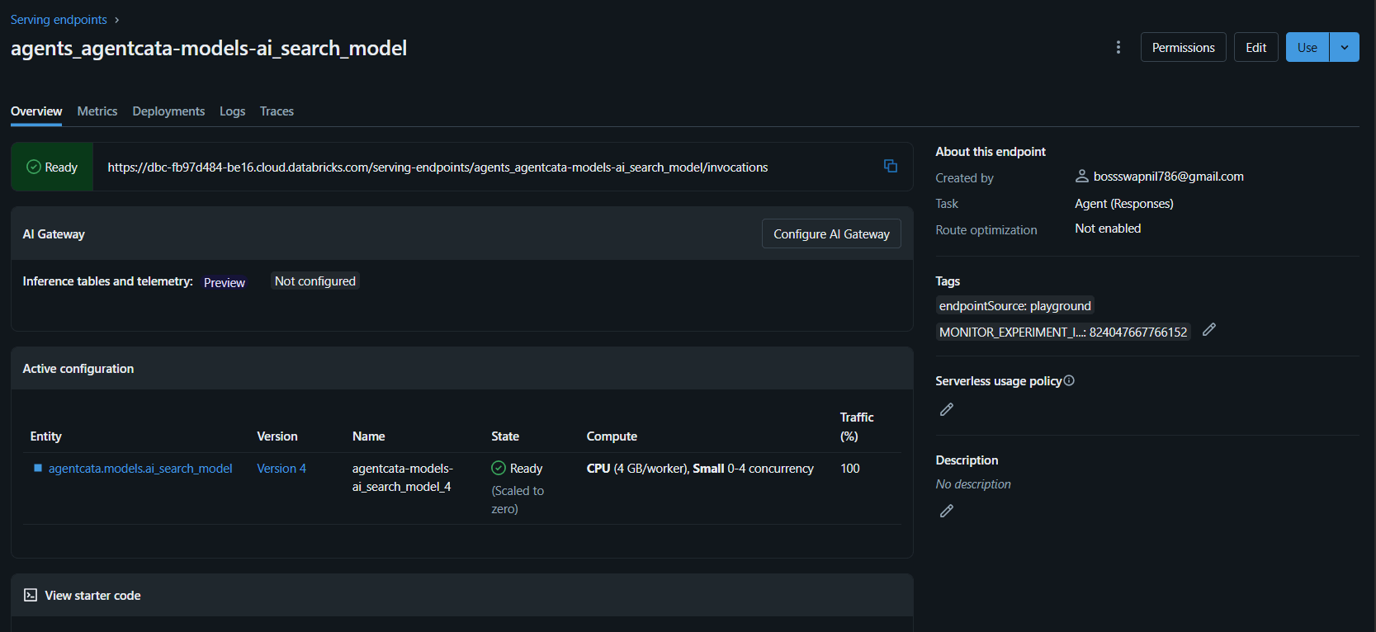1376x632 pixels.
Task: Click the Traffic (%) column header
Action: (x=857, y=427)
